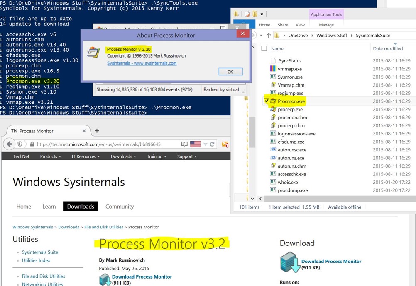Open recent locations dropdown in Explorer

(261, 36)
